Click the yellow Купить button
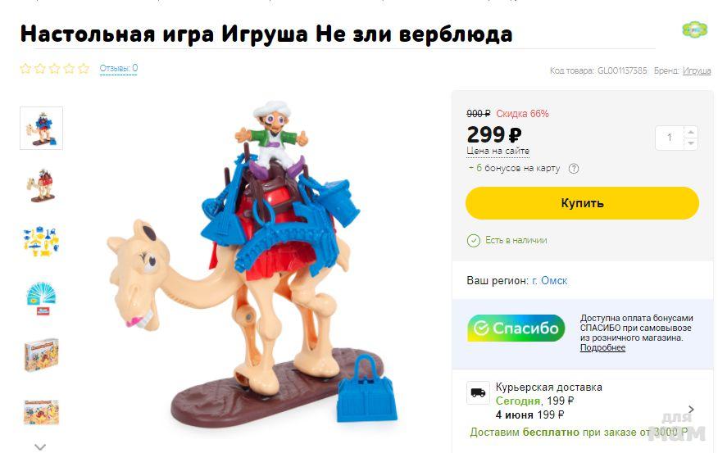The width and height of the screenshot is (718, 453). [582, 202]
